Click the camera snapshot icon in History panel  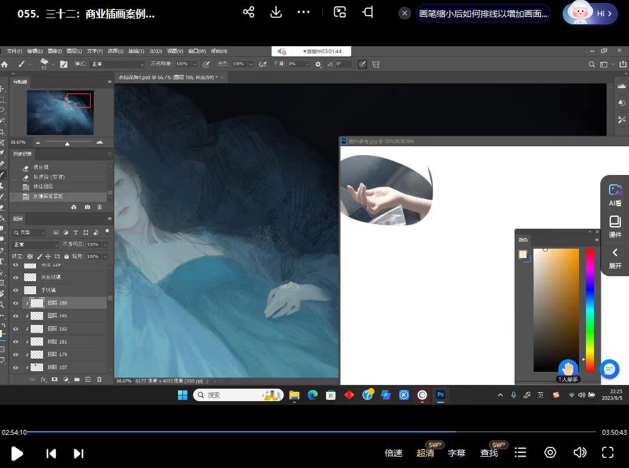coord(87,207)
